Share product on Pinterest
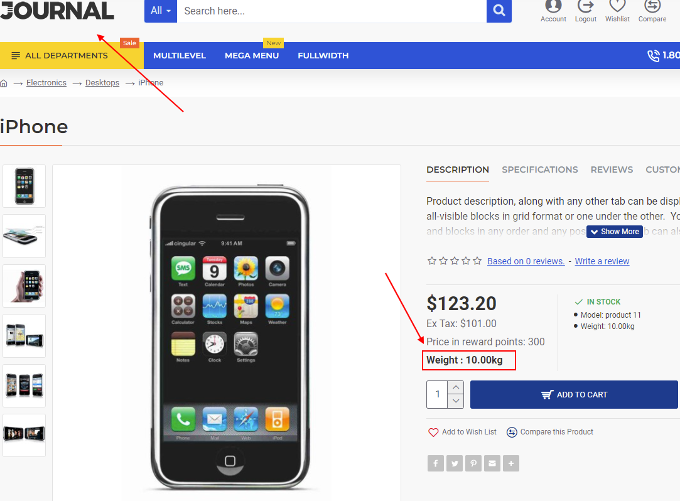The height and width of the screenshot is (501, 680). point(473,463)
